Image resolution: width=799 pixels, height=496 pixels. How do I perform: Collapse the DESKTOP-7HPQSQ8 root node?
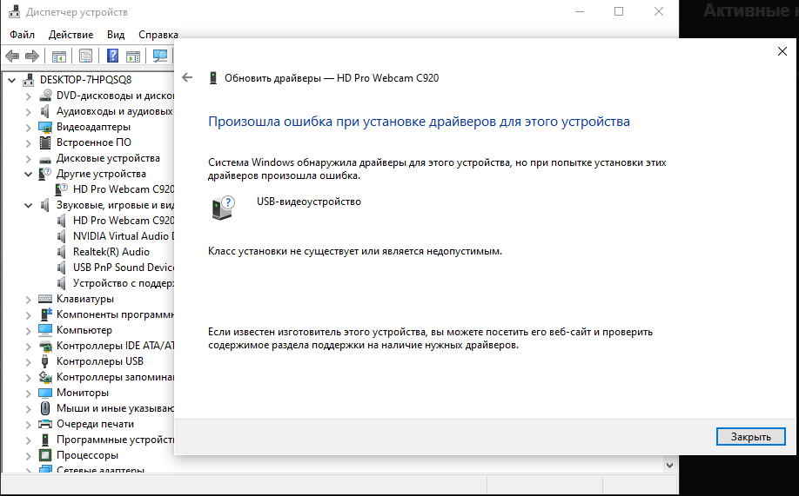(x=11, y=80)
